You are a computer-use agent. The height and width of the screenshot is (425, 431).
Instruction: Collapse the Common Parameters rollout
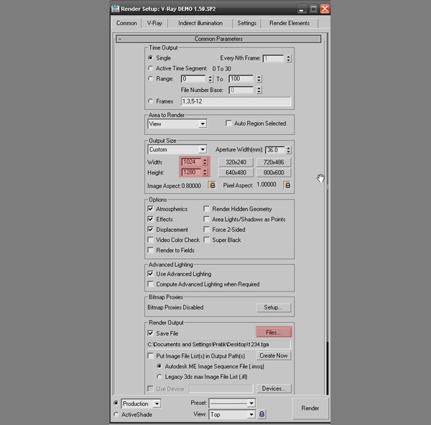click(218, 39)
